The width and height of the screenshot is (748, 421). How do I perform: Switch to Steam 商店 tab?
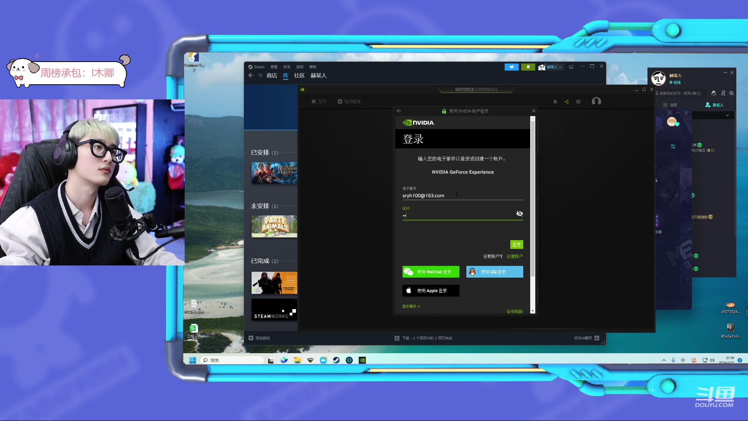pyautogui.click(x=272, y=76)
